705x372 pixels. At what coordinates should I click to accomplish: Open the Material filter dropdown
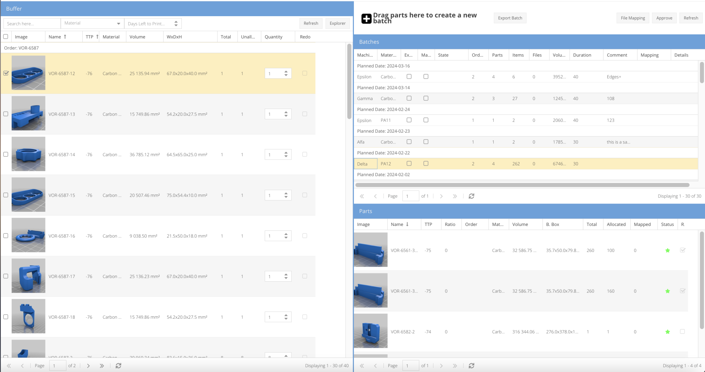[118, 23]
